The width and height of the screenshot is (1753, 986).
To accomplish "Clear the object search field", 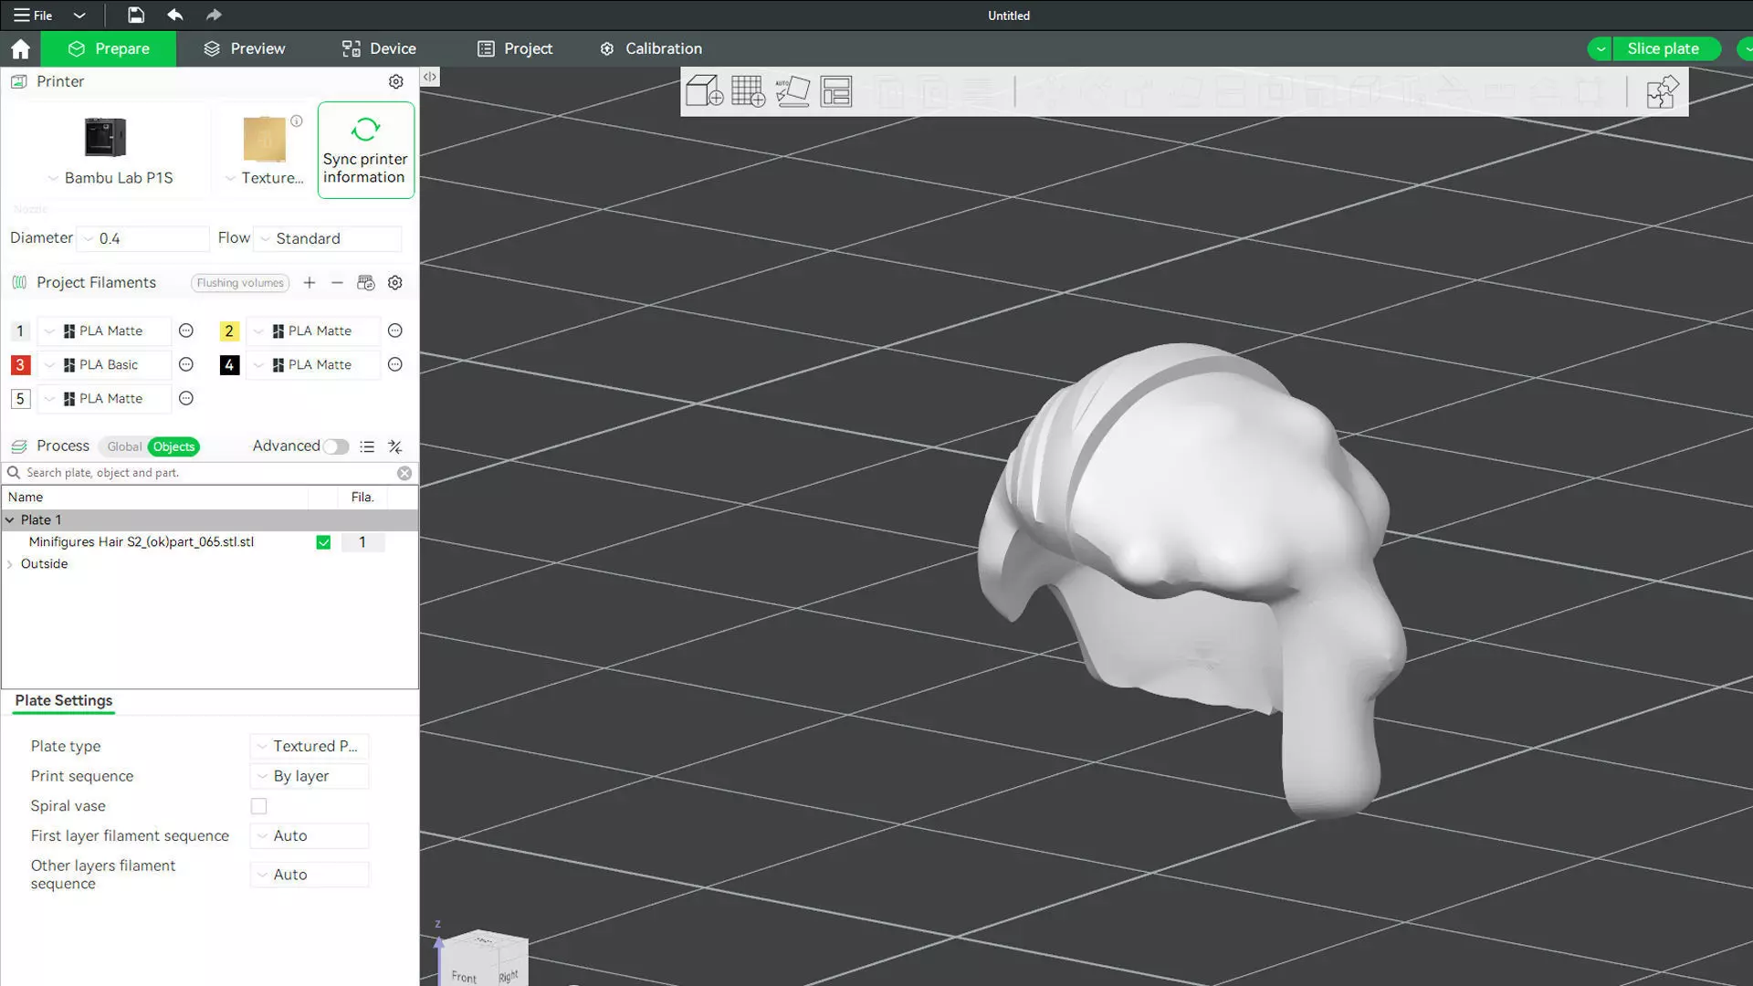I will tap(404, 473).
